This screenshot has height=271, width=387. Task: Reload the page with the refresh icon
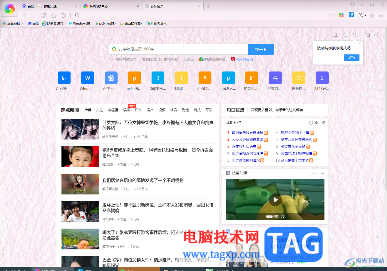44,15
